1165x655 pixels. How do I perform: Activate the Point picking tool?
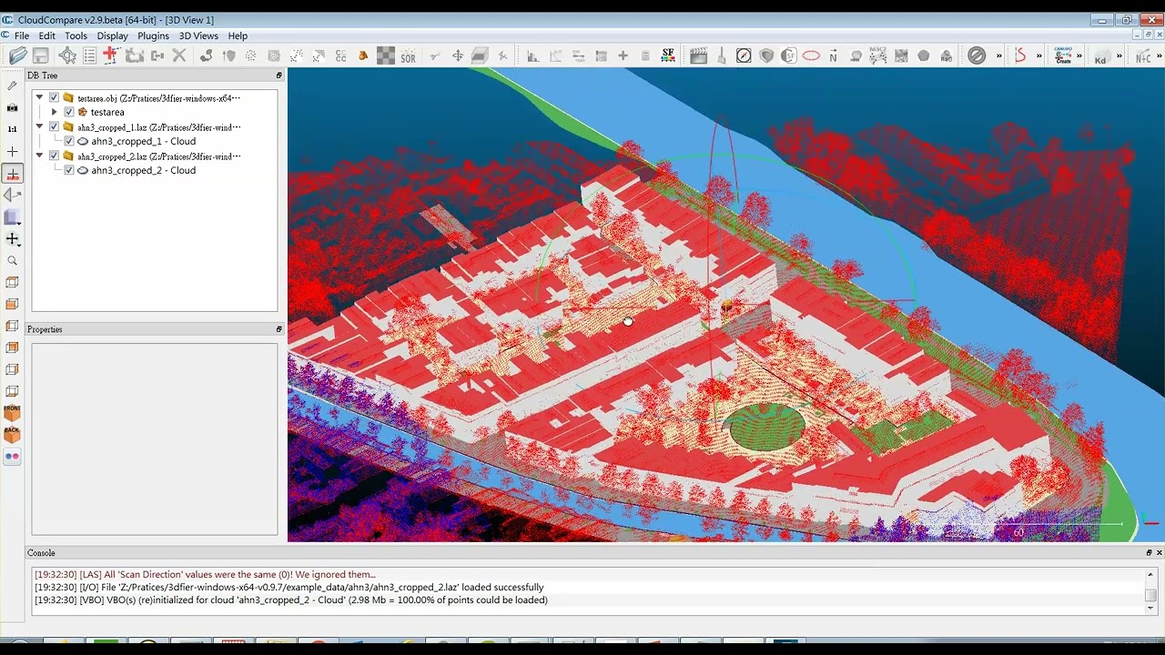pos(67,56)
